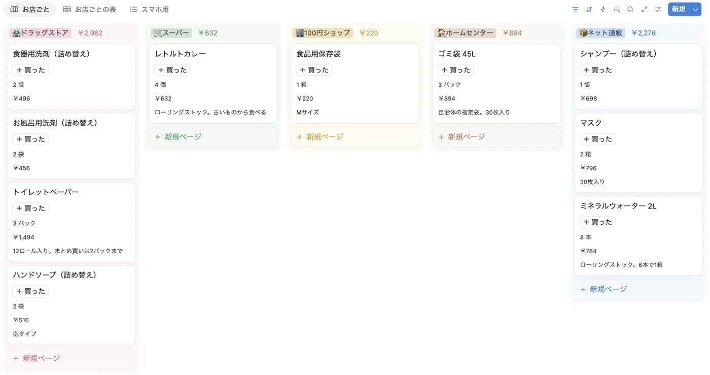Add 新規ページ in 100円ショップ column
The width and height of the screenshot is (710, 375).
[x=355, y=137]
